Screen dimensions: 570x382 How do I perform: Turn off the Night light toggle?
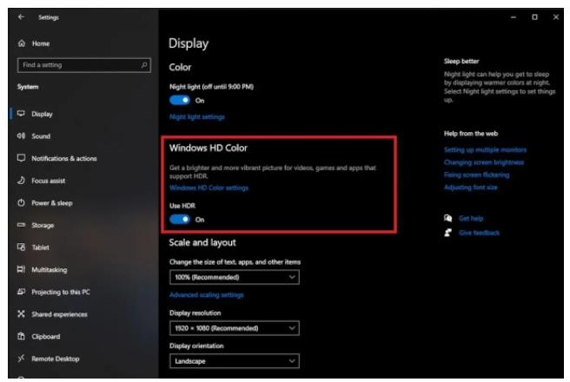pos(180,100)
